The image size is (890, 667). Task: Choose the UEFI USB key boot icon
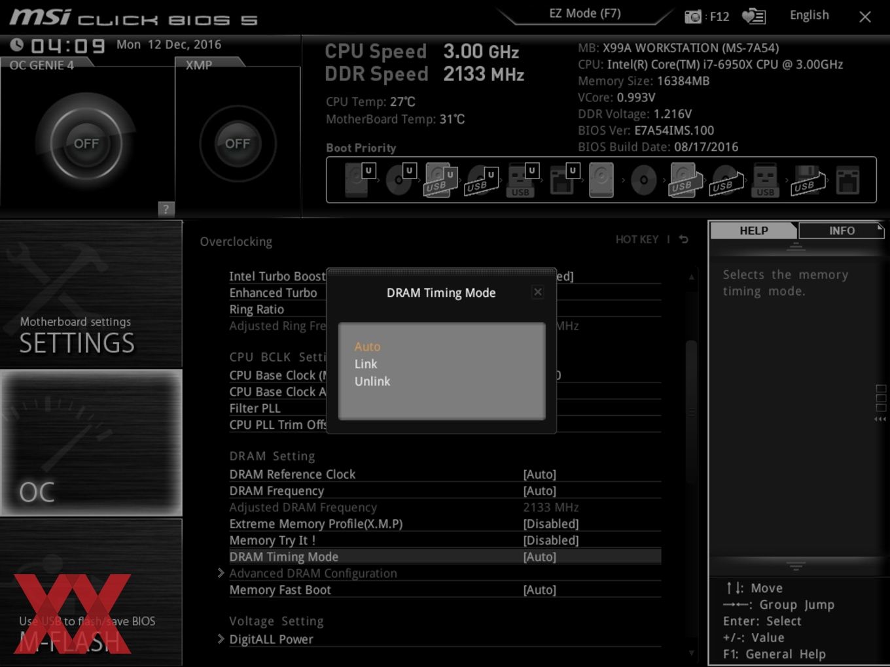(x=522, y=180)
